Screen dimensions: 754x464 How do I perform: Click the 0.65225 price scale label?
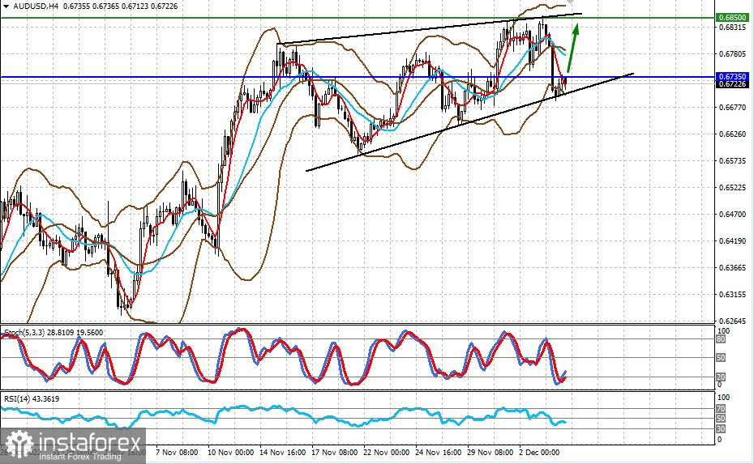732,187
